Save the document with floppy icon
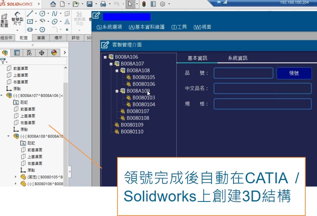The width and height of the screenshot is (317, 216). 90,4
